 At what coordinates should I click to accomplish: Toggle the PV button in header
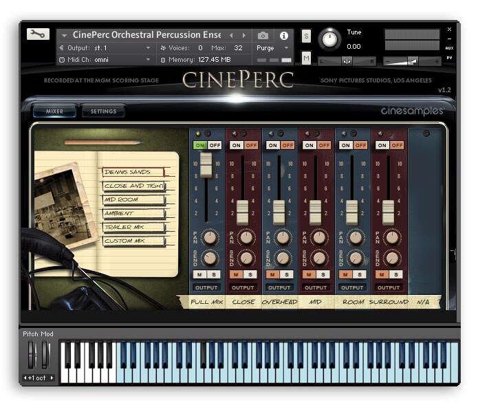449,58
